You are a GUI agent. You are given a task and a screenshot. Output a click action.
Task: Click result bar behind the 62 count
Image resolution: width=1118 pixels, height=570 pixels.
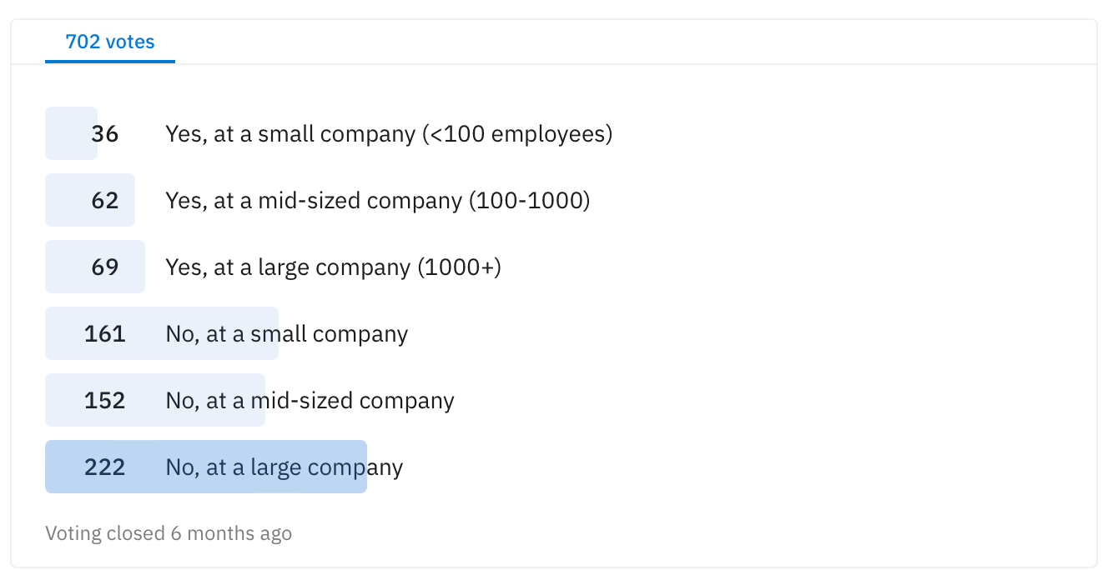[x=65, y=200]
